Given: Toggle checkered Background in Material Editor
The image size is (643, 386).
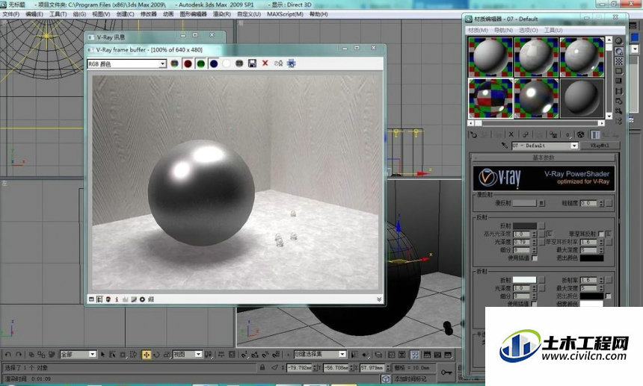Looking at the screenshot, I should click(619, 61).
